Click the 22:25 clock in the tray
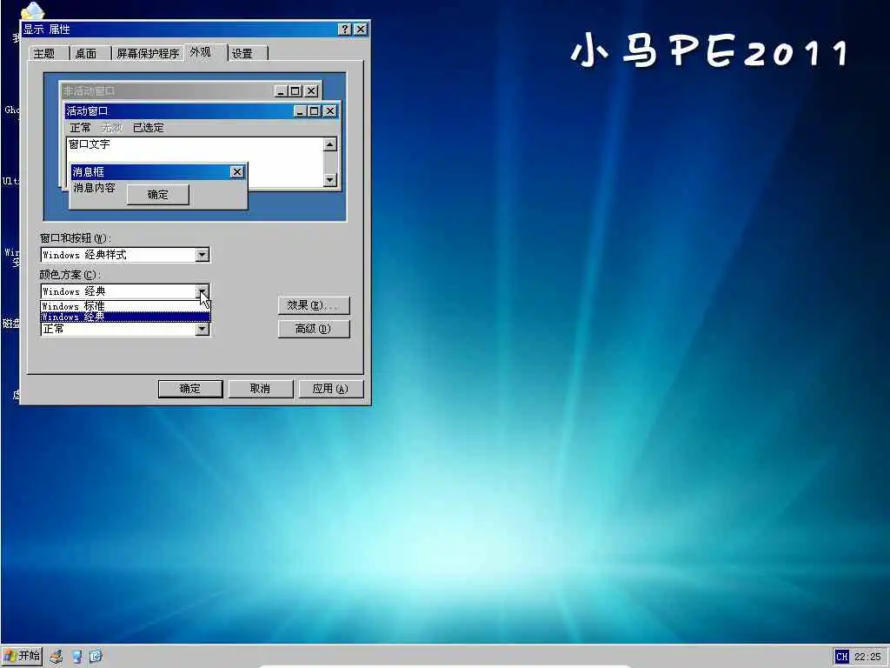Viewport: 890px width, 668px height. [867, 657]
